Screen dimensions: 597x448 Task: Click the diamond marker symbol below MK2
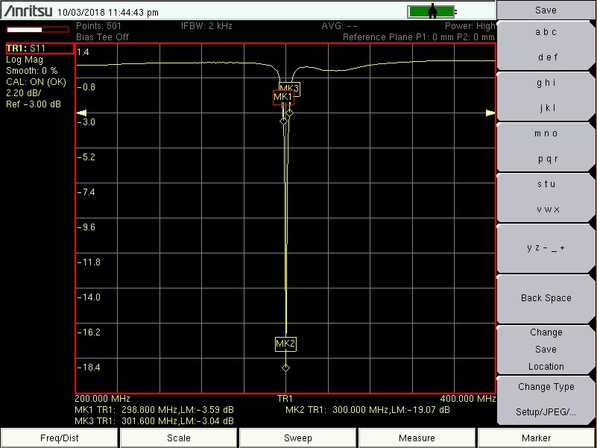click(285, 367)
